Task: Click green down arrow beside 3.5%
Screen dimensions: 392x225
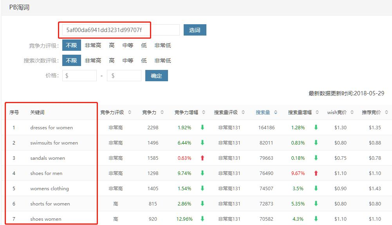Action: click(316, 188)
